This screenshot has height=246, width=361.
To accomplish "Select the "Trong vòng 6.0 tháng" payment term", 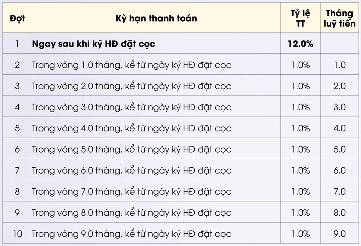I will coord(131,170).
